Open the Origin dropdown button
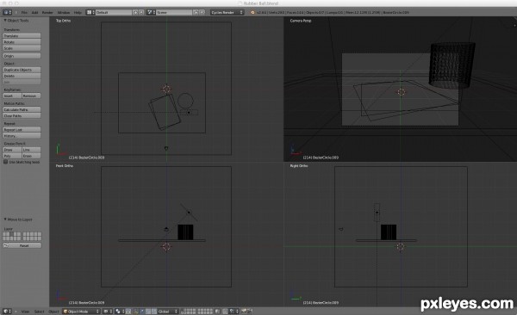This screenshot has height=315, width=517. [22, 56]
